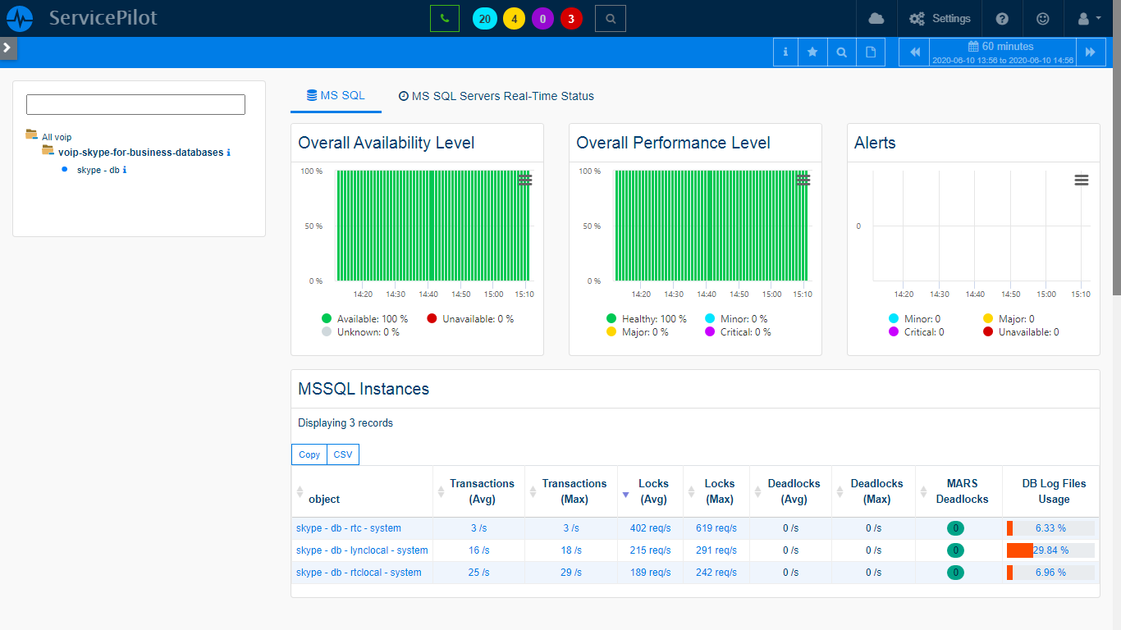Click the cloud icon in header
Image resolution: width=1121 pixels, height=630 pixels.
[876, 18]
